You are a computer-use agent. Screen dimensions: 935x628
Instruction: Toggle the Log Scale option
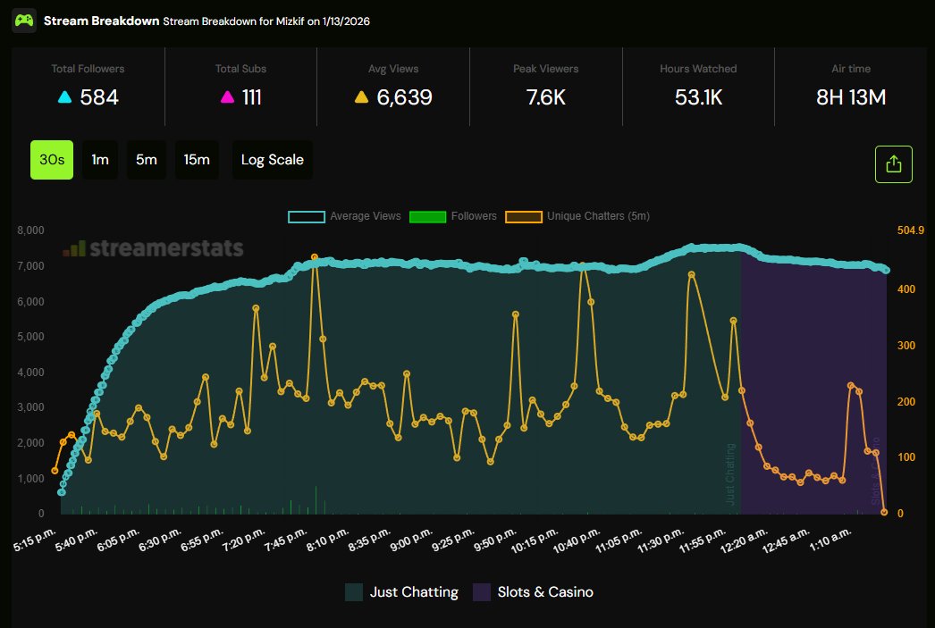272,160
